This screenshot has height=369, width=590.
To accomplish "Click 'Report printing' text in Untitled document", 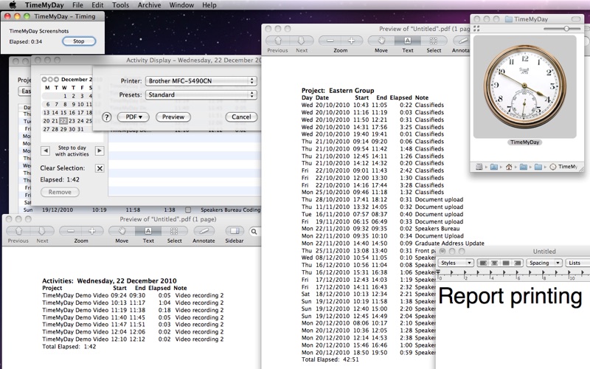I will point(510,297).
